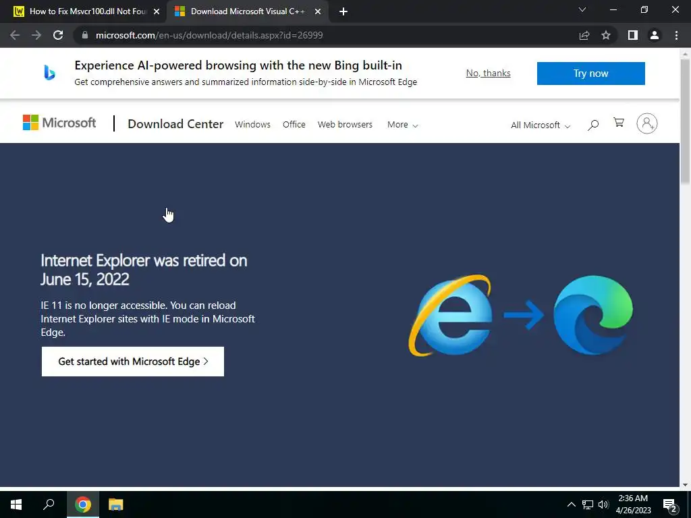Open the Web browsers menu item
The image size is (691, 518).
coord(345,125)
